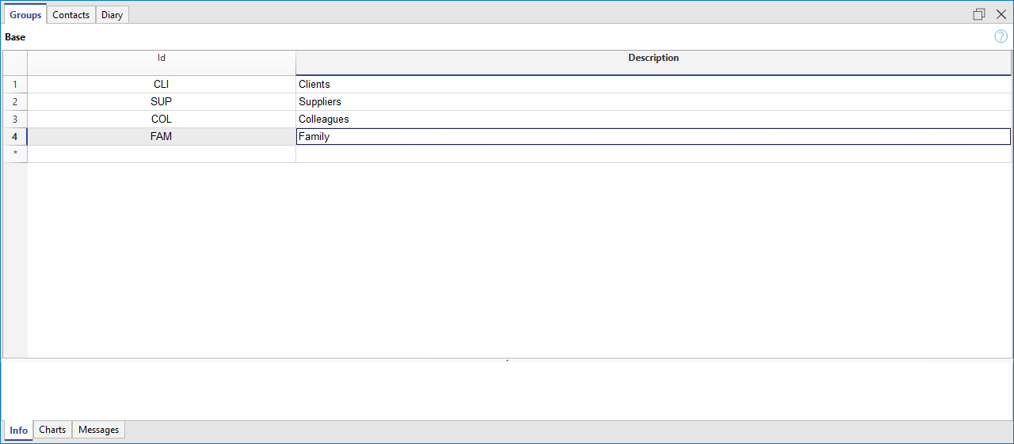The image size is (1014, 444).
Task: Click the new row asterisk marker
Action: [x=15, y=154]
